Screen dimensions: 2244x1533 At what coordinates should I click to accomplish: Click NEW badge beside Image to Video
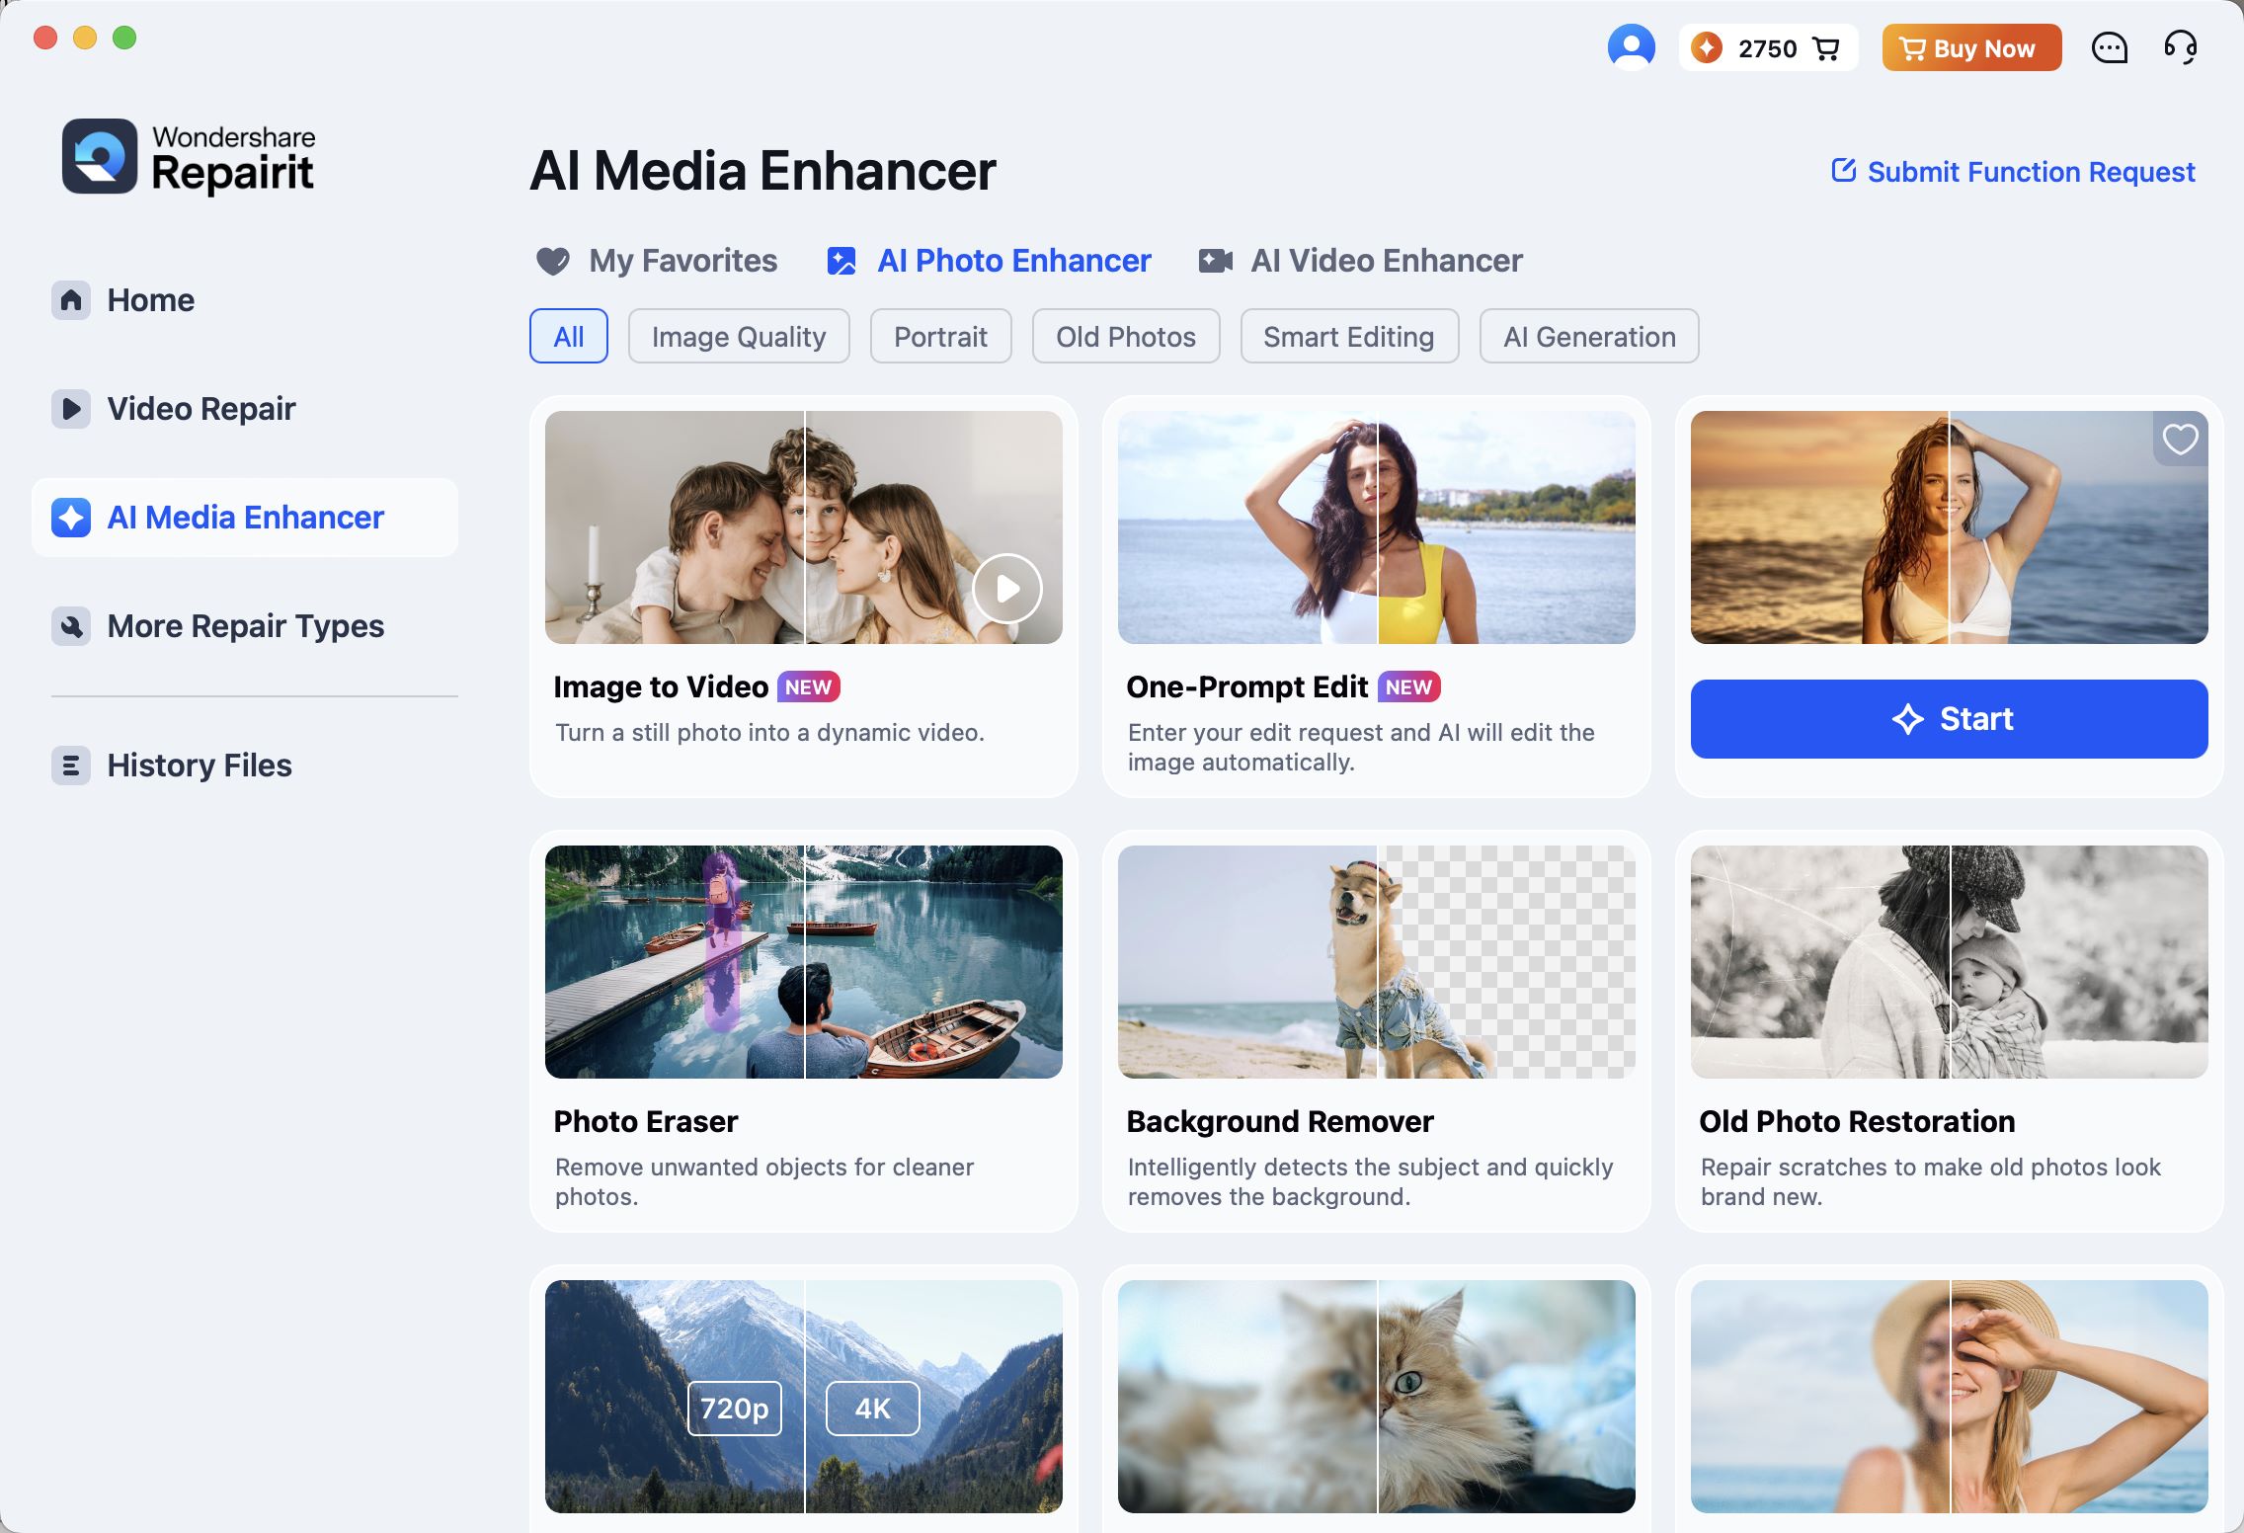point(809,686)
